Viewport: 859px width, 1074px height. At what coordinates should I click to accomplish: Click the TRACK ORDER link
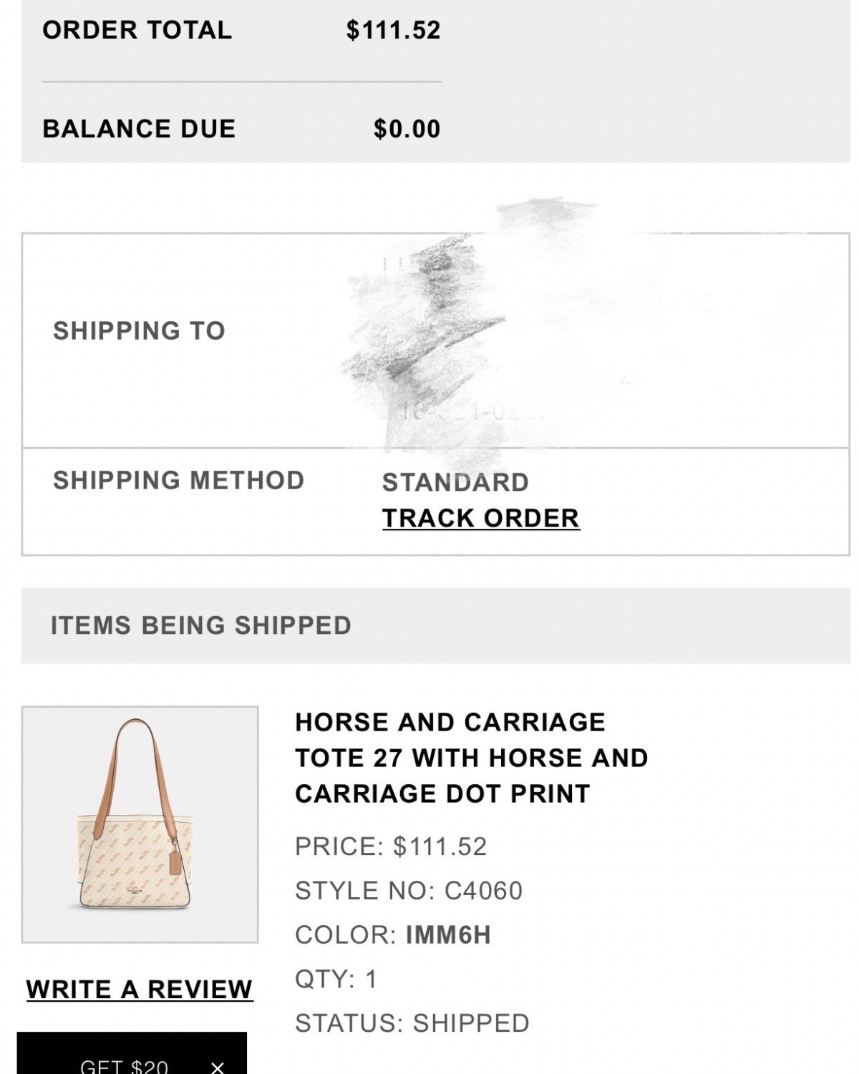coord(480,518)
